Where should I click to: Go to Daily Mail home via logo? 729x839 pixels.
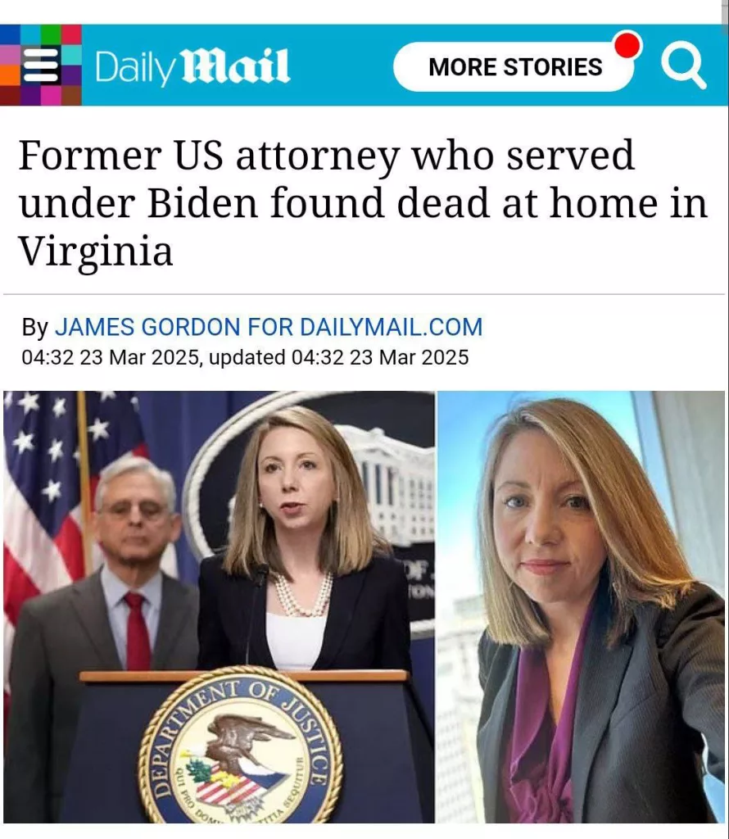192,66
